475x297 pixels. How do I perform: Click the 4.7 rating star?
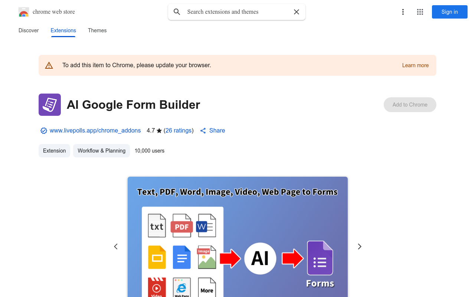click(159, 131)
